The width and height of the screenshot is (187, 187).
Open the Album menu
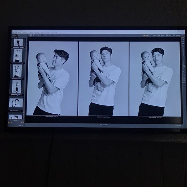19,32
